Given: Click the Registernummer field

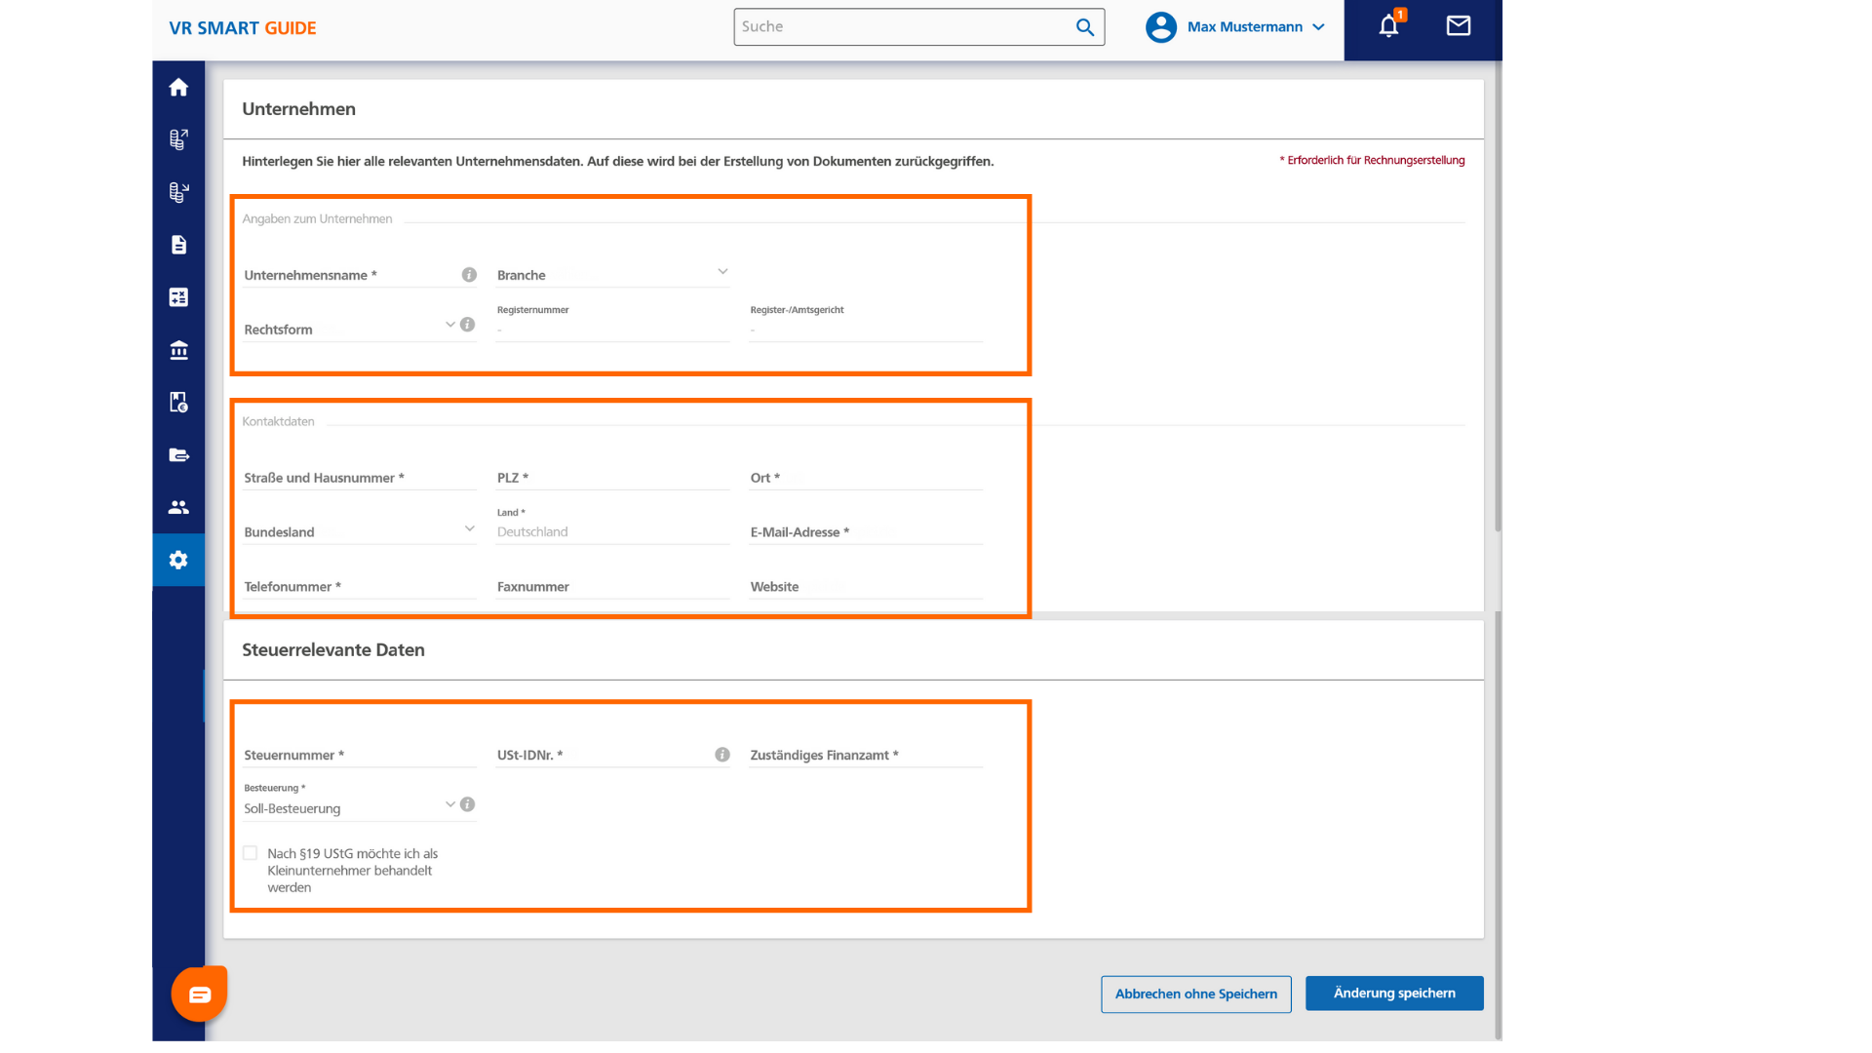Looking at the screenshot, I should pos(612,323).
